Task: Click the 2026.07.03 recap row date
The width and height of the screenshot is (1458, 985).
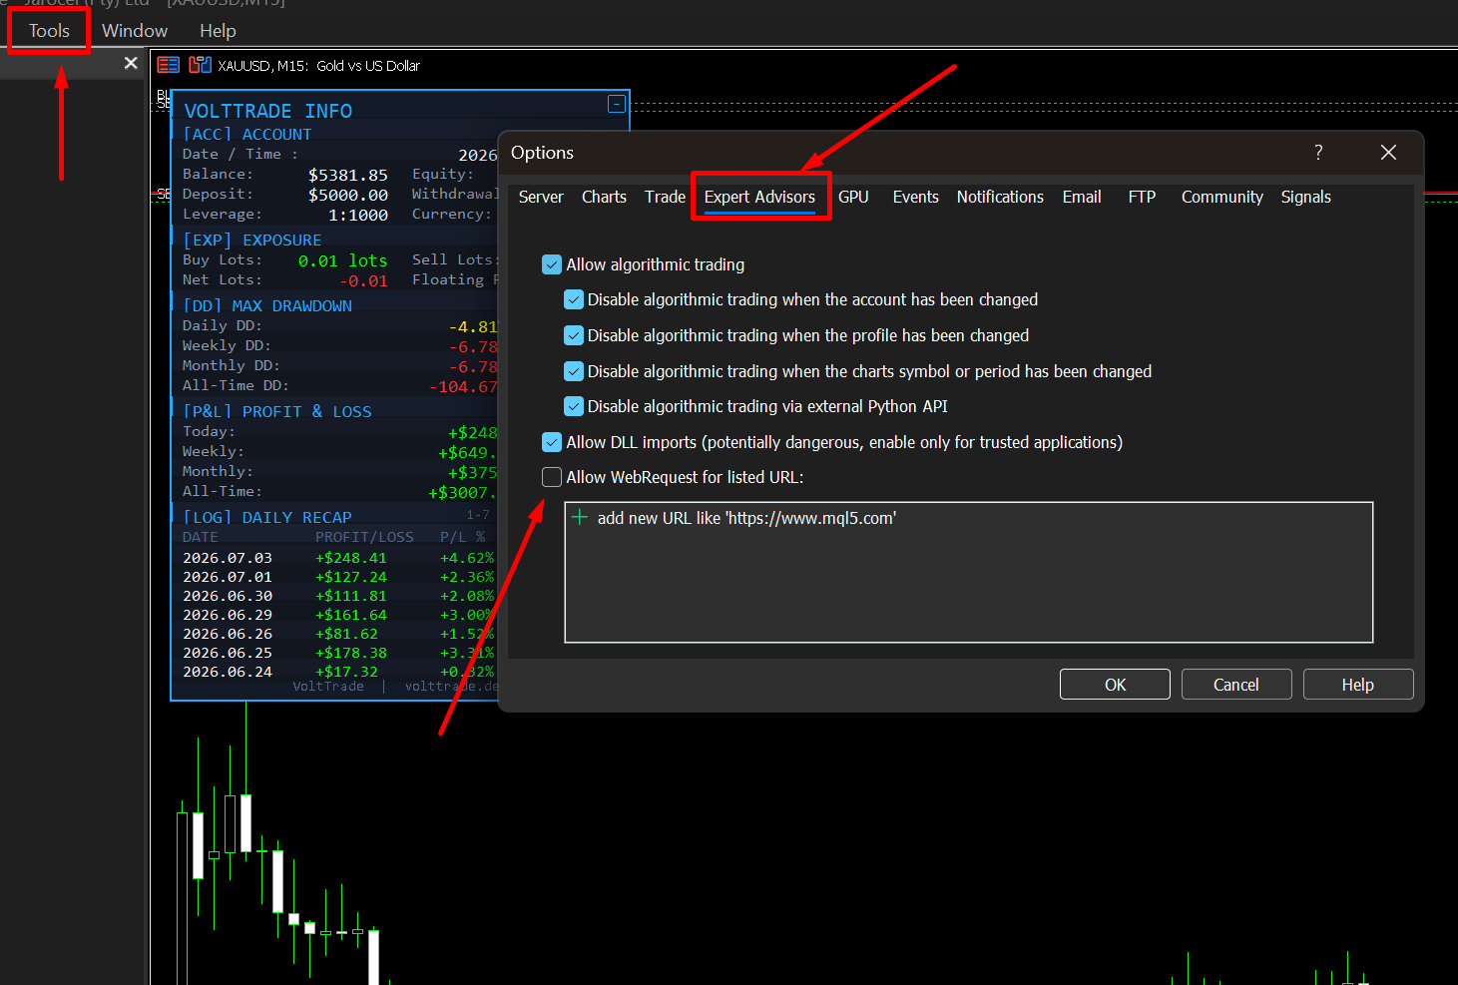Action: click(x=228, y=558)
